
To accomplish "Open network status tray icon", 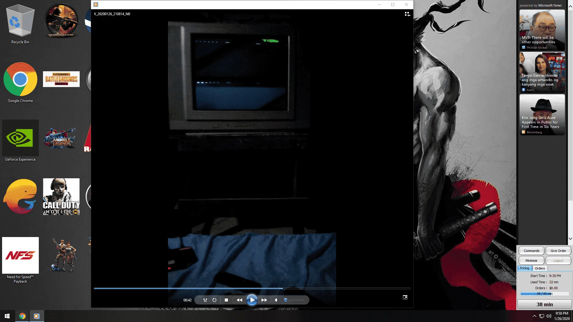I will (542, 316).
